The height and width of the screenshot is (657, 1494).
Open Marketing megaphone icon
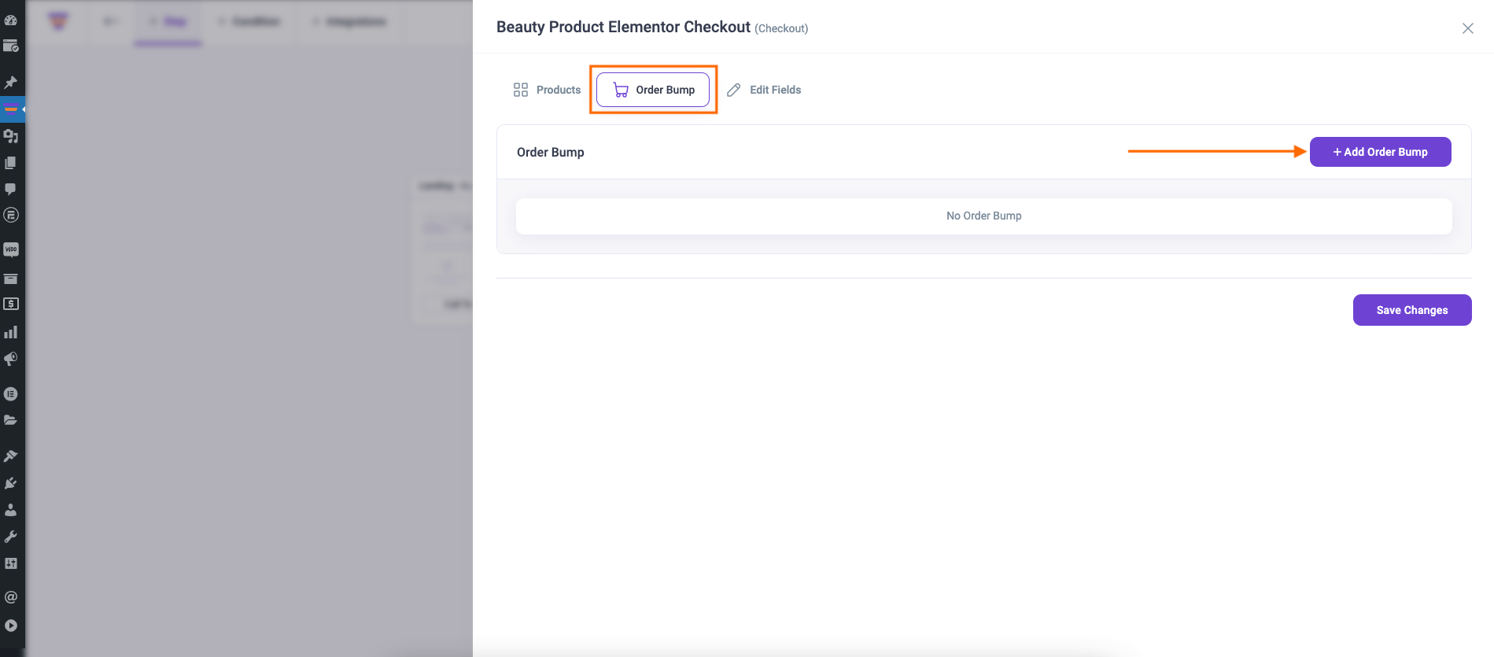point(11,359)
